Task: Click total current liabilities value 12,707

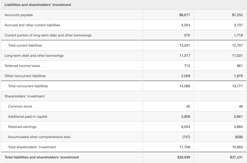Action: 237,46
